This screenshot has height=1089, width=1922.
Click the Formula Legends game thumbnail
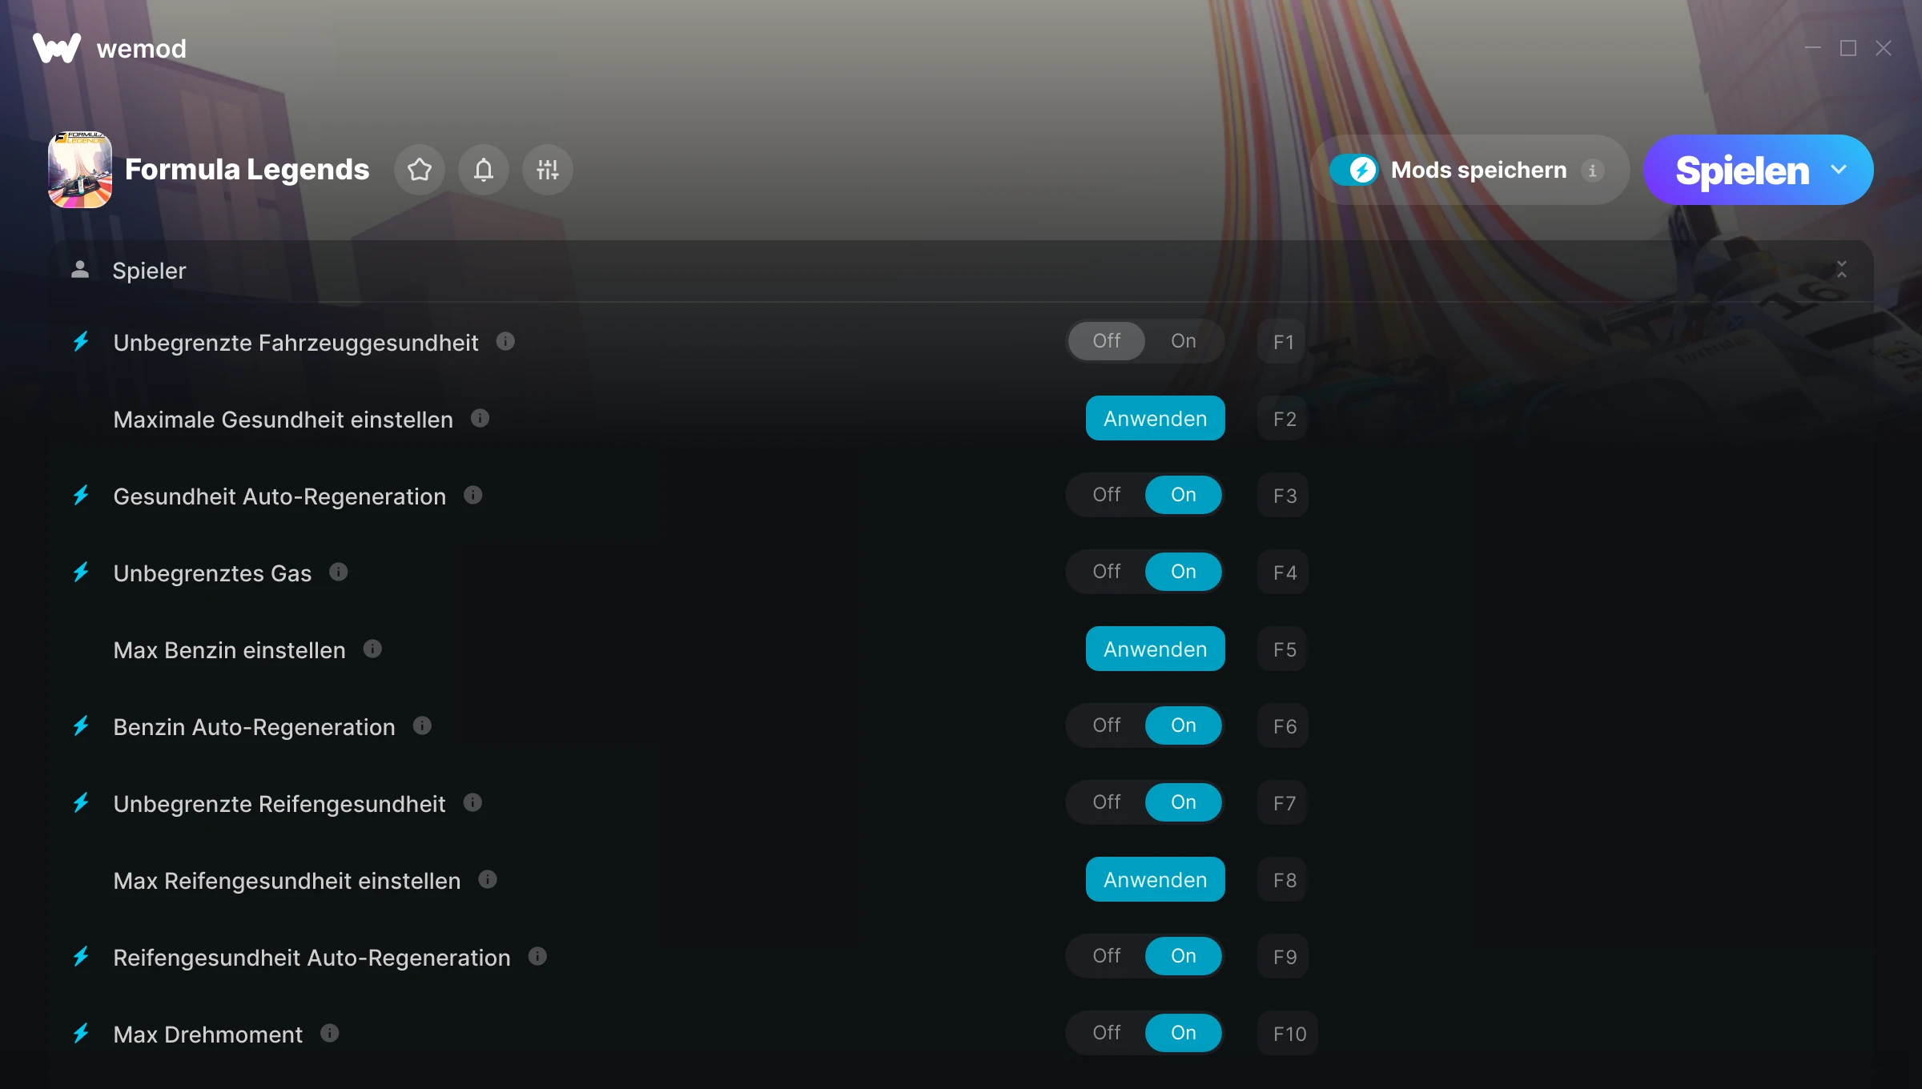click(80, 170)
